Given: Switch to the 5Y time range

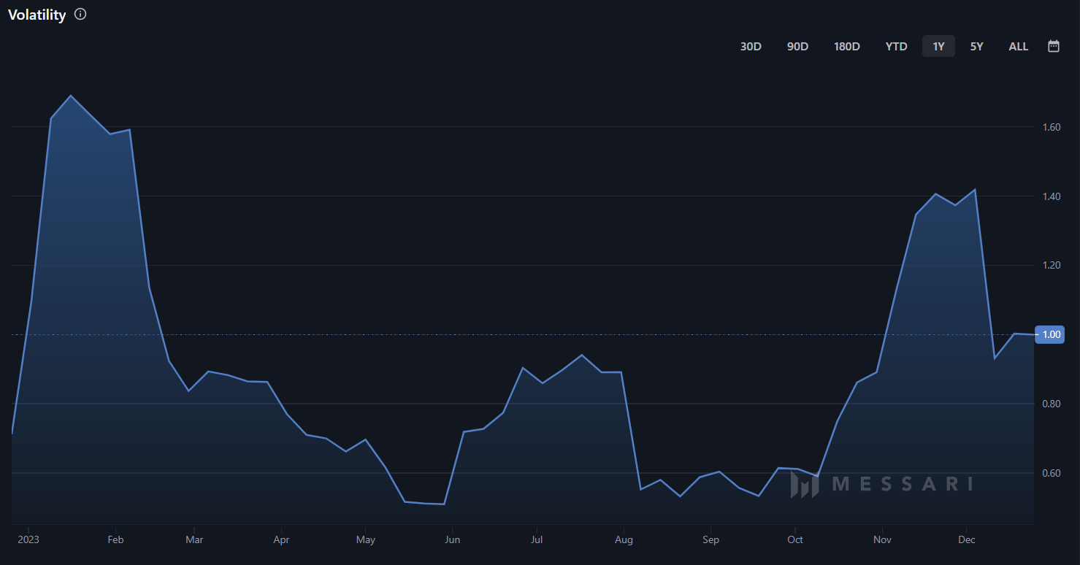Looking at the screenshot, I should 976,46.
